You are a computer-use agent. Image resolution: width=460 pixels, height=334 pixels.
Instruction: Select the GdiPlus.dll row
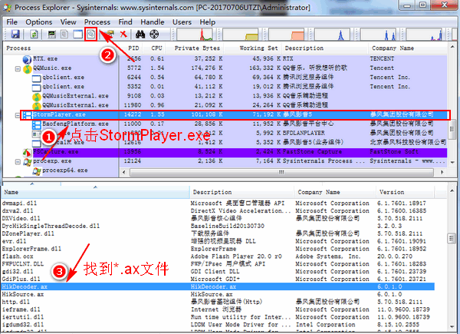[218, 279]
